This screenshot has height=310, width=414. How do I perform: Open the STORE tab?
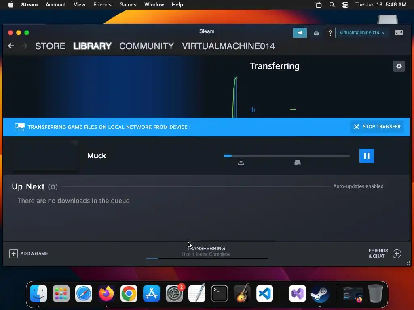tap(50, 46)
